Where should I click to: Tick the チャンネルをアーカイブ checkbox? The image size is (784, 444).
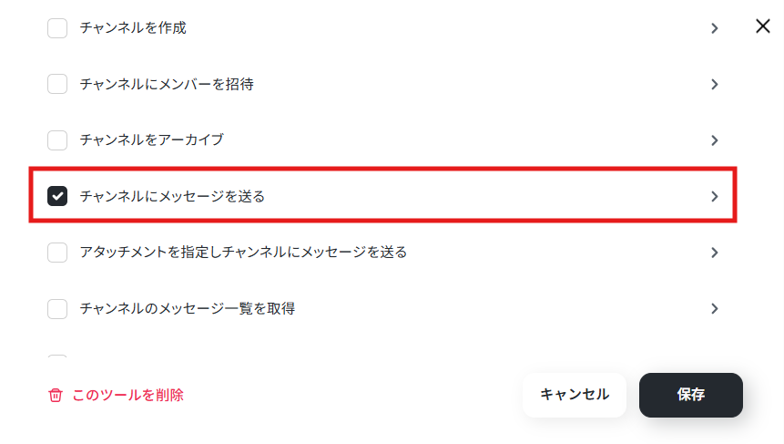[x=57, y=140]
